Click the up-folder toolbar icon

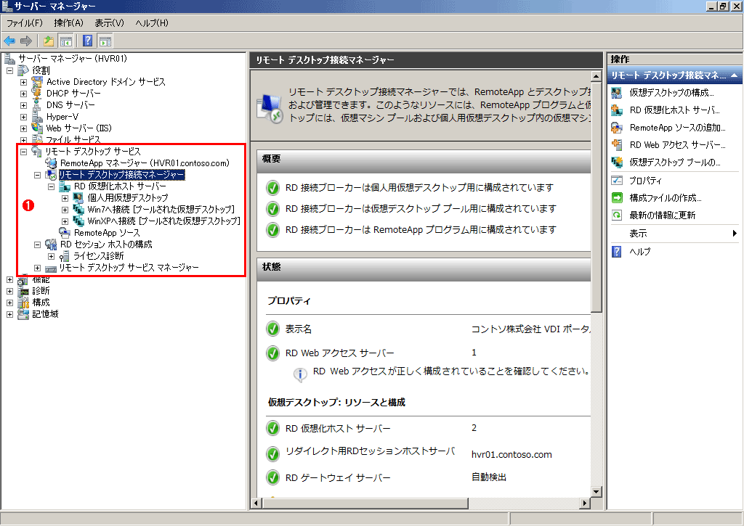48,41
